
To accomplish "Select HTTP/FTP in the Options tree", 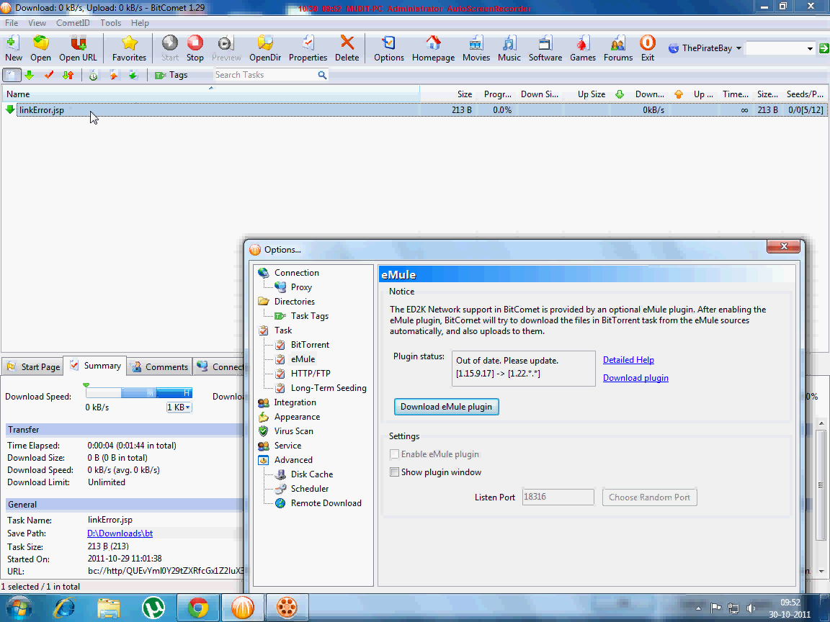I will pos(311,374).
